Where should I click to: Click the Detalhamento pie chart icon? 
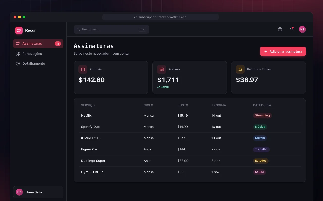pyautogui.click(x=18, y=63)
